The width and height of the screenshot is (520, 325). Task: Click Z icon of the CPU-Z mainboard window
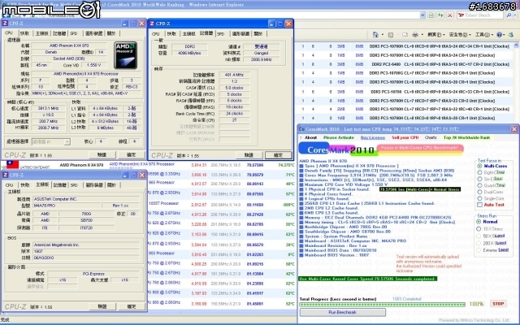[x=5, y=175]
